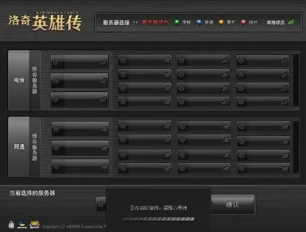Viewport: 306px width, 232px height.
Task: Click the 网络状态 label
Action: point(276,22)
